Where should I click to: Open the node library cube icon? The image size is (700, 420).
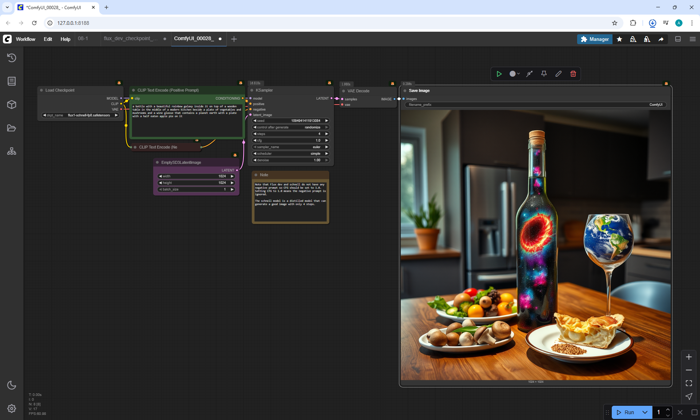pyautogui.click(x=12, y=105)
